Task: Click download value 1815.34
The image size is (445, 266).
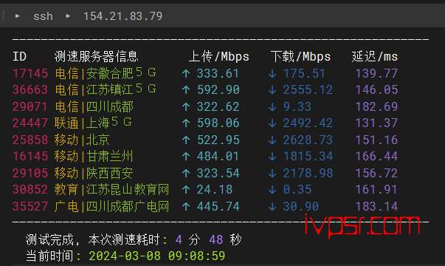Action: point(308,156)
